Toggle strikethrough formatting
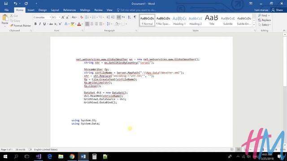The height and width of the screenshot is (161, 287). (51, 24)
